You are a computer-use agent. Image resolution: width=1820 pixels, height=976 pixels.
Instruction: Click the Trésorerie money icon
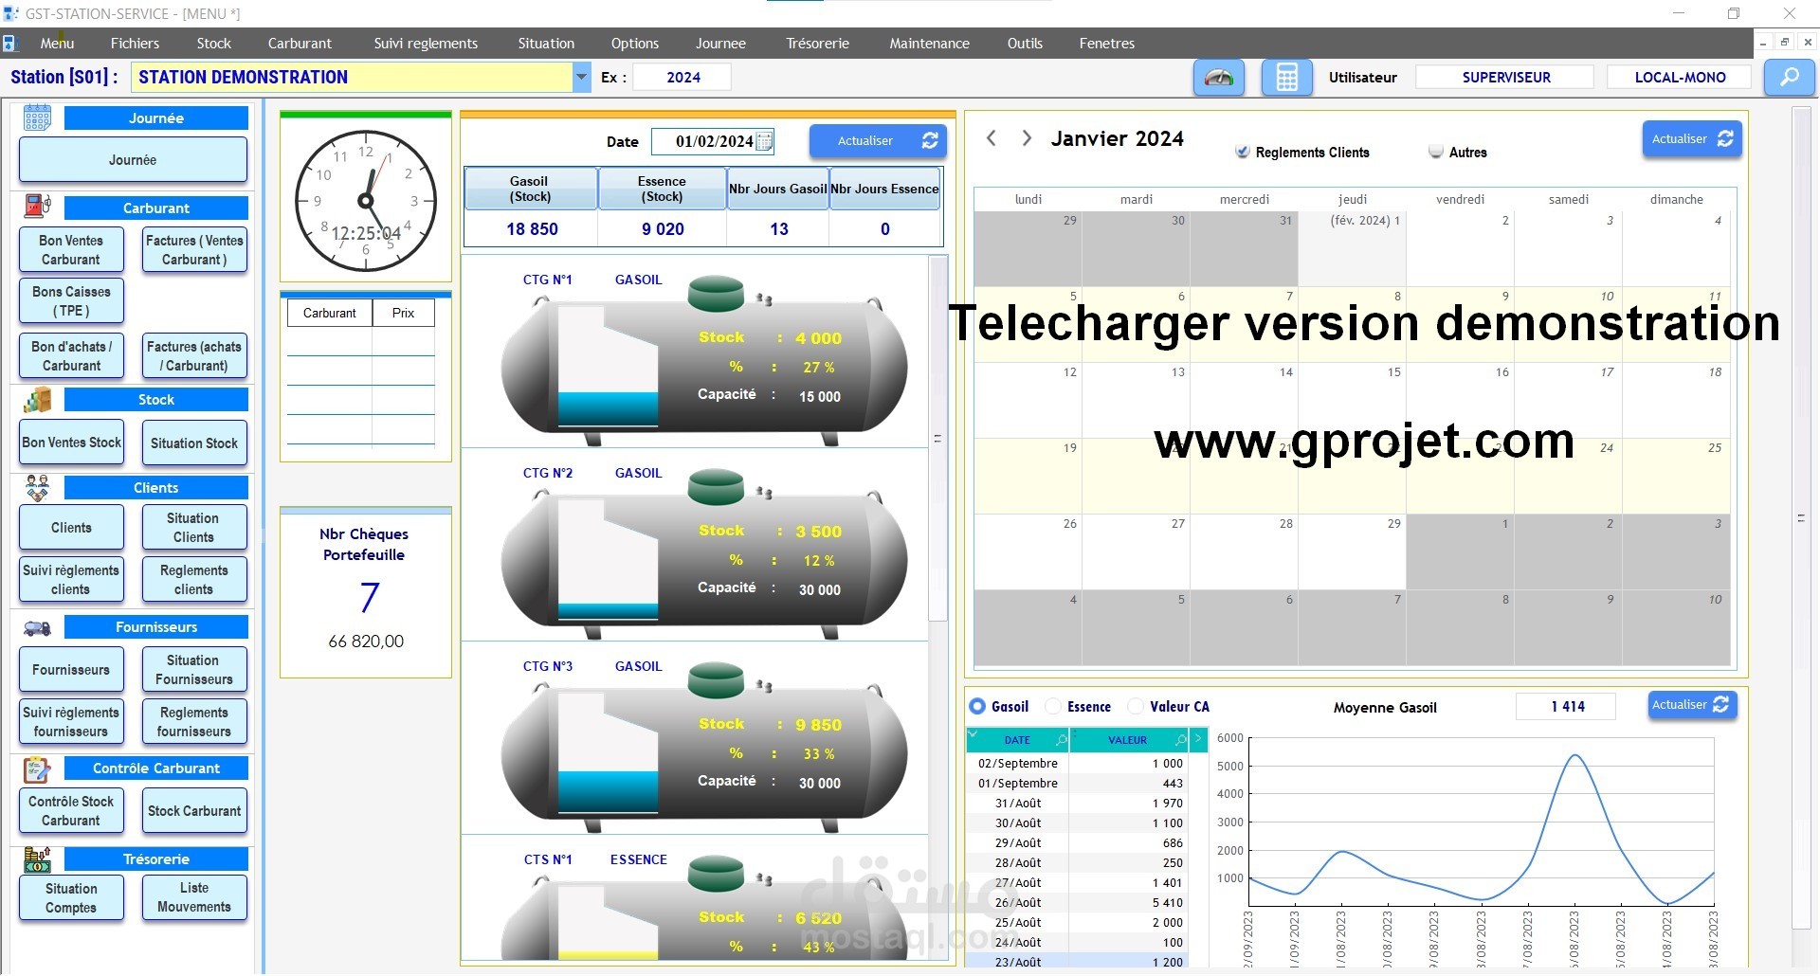pyautogui.click(x=38, y=859)
